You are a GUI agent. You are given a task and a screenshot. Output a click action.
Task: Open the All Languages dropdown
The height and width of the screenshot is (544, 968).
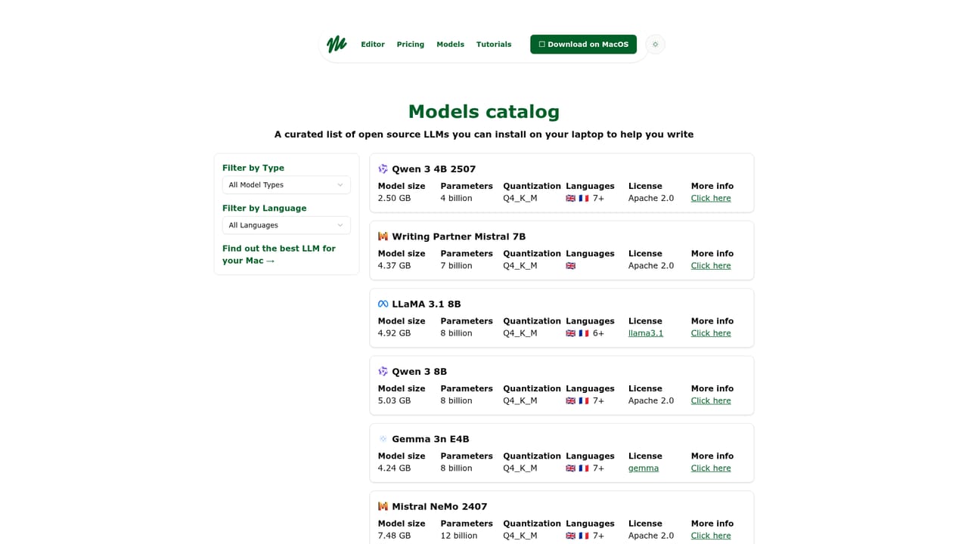[287, 225]
